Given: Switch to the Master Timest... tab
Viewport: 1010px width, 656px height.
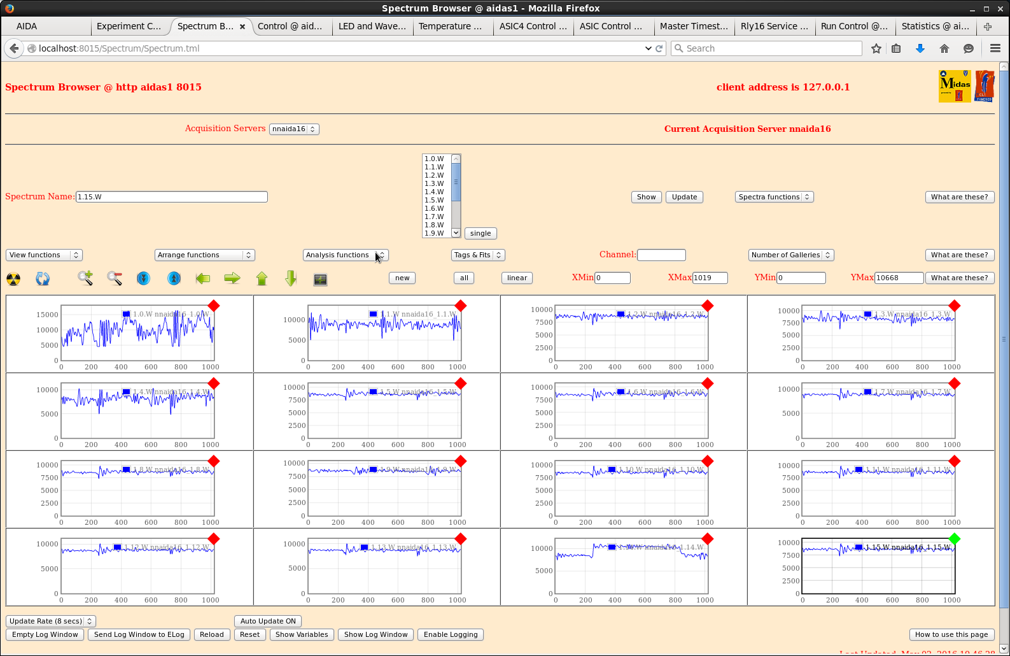Looking at the screenshot, I should tap(694, 26).
